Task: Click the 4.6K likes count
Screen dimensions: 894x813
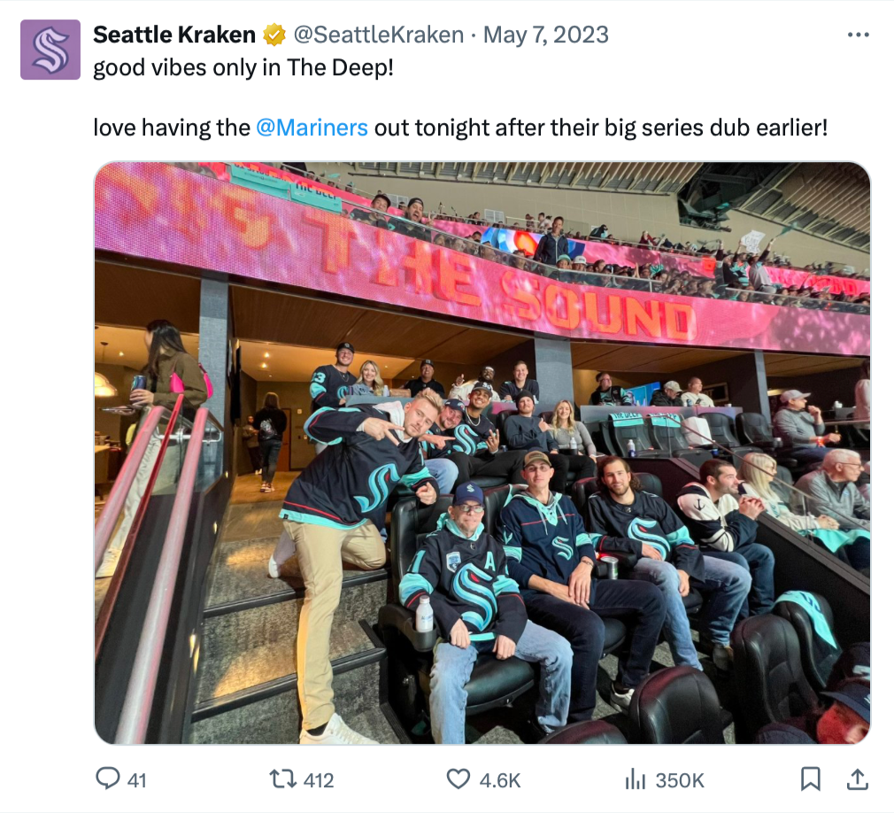Action: [500, 780]
